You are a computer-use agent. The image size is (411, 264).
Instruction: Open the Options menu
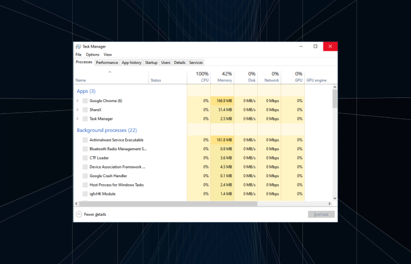tap(93, 55)
